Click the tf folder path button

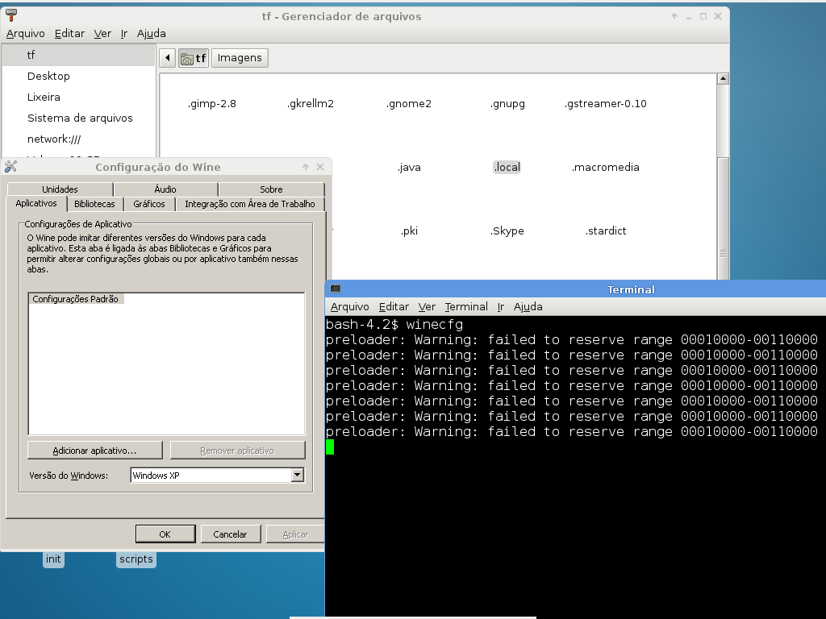(x=194, y=58)
